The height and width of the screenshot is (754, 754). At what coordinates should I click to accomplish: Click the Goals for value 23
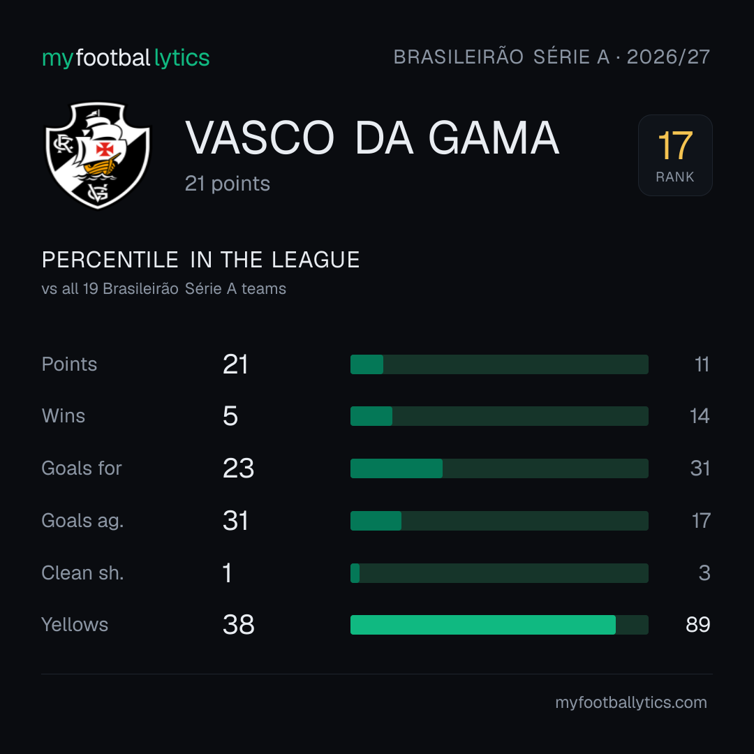[238, 468]
